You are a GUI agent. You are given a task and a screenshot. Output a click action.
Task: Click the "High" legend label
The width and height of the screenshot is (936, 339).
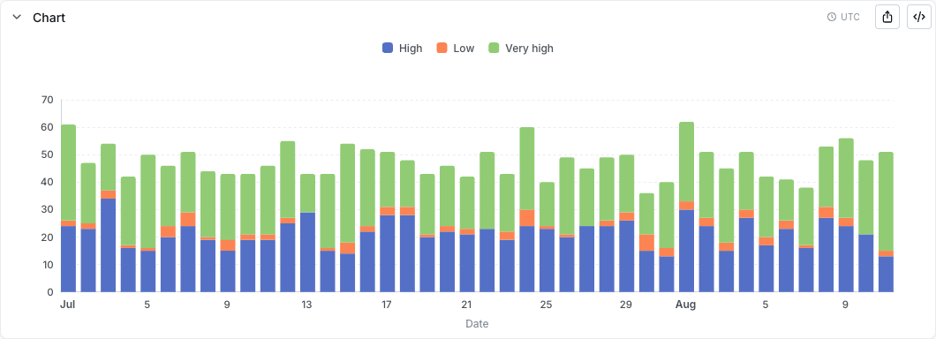[411, 49]
